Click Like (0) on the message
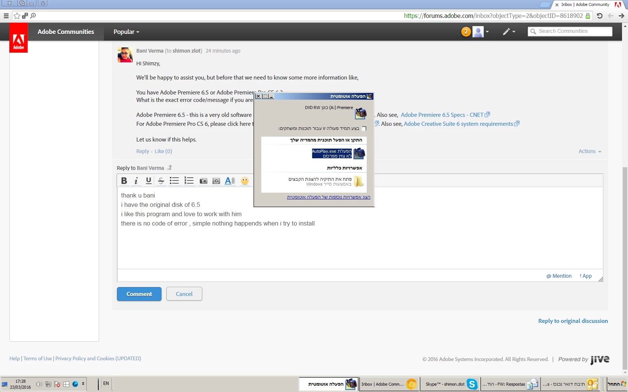Image resolution: width=628 pixels, height=392 pixels. 163,151
